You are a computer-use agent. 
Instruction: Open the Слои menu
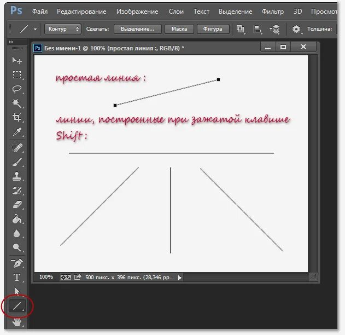click(x=176, y=11)
